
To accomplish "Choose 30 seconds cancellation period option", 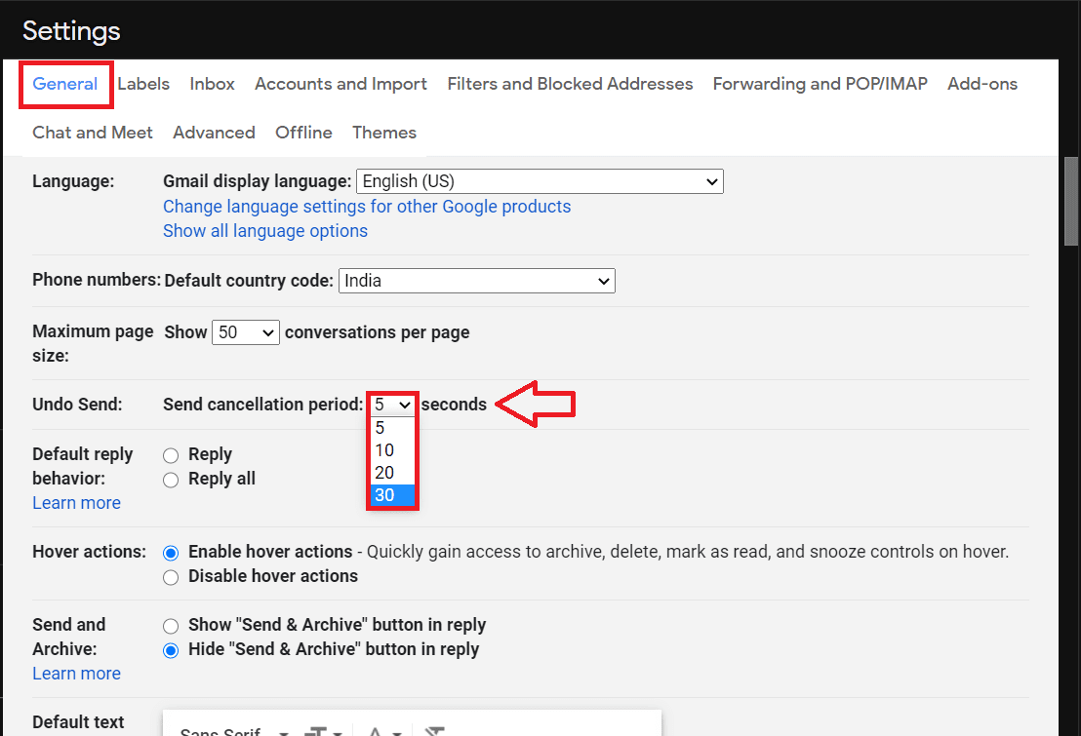I will (x=392, y=495).
